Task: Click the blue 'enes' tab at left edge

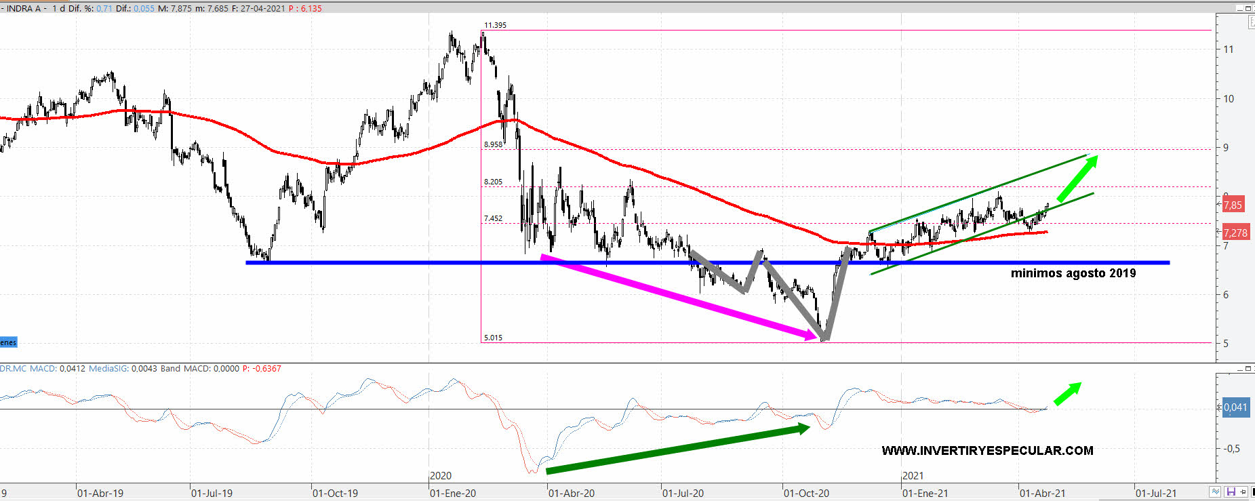Action: 8,342
